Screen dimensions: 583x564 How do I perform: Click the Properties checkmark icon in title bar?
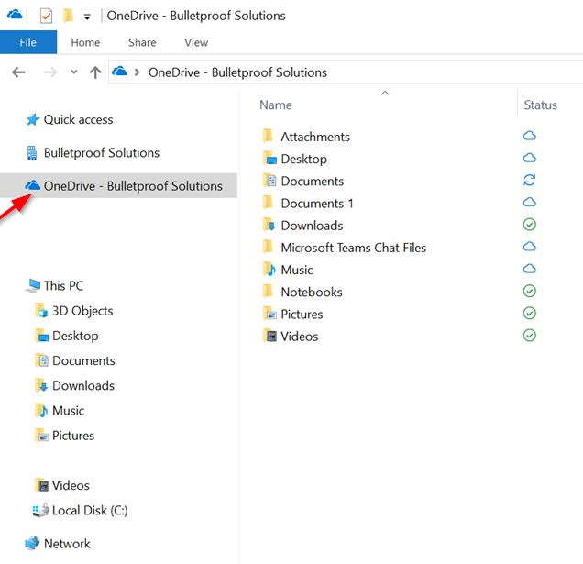tap(47, 16)
